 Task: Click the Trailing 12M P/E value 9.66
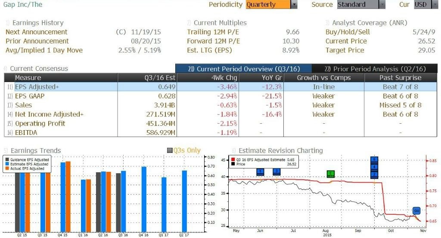pyautogui.click(x=292, y=32)
